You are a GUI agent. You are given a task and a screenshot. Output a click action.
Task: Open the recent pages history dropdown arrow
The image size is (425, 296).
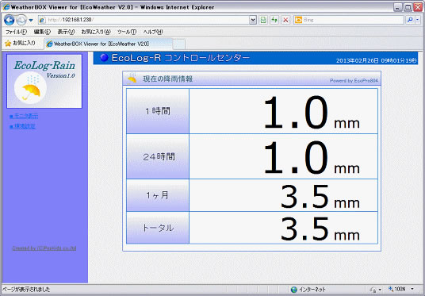31,20
